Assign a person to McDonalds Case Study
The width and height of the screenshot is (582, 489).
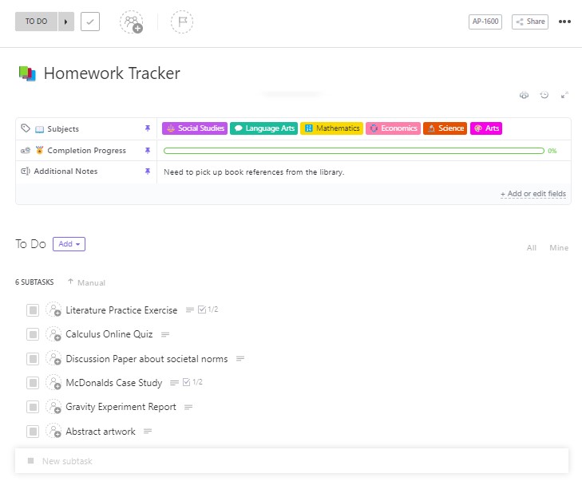point(54,383)
